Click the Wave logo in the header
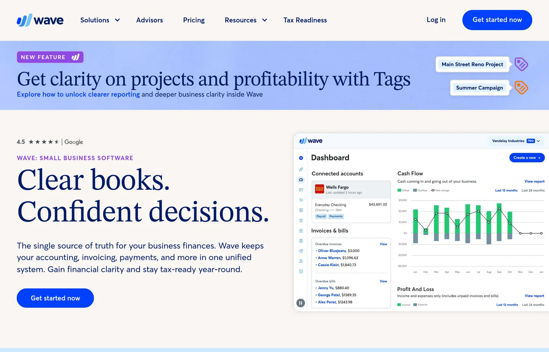Screen dimensions: 549x352 tap(40, 20)
